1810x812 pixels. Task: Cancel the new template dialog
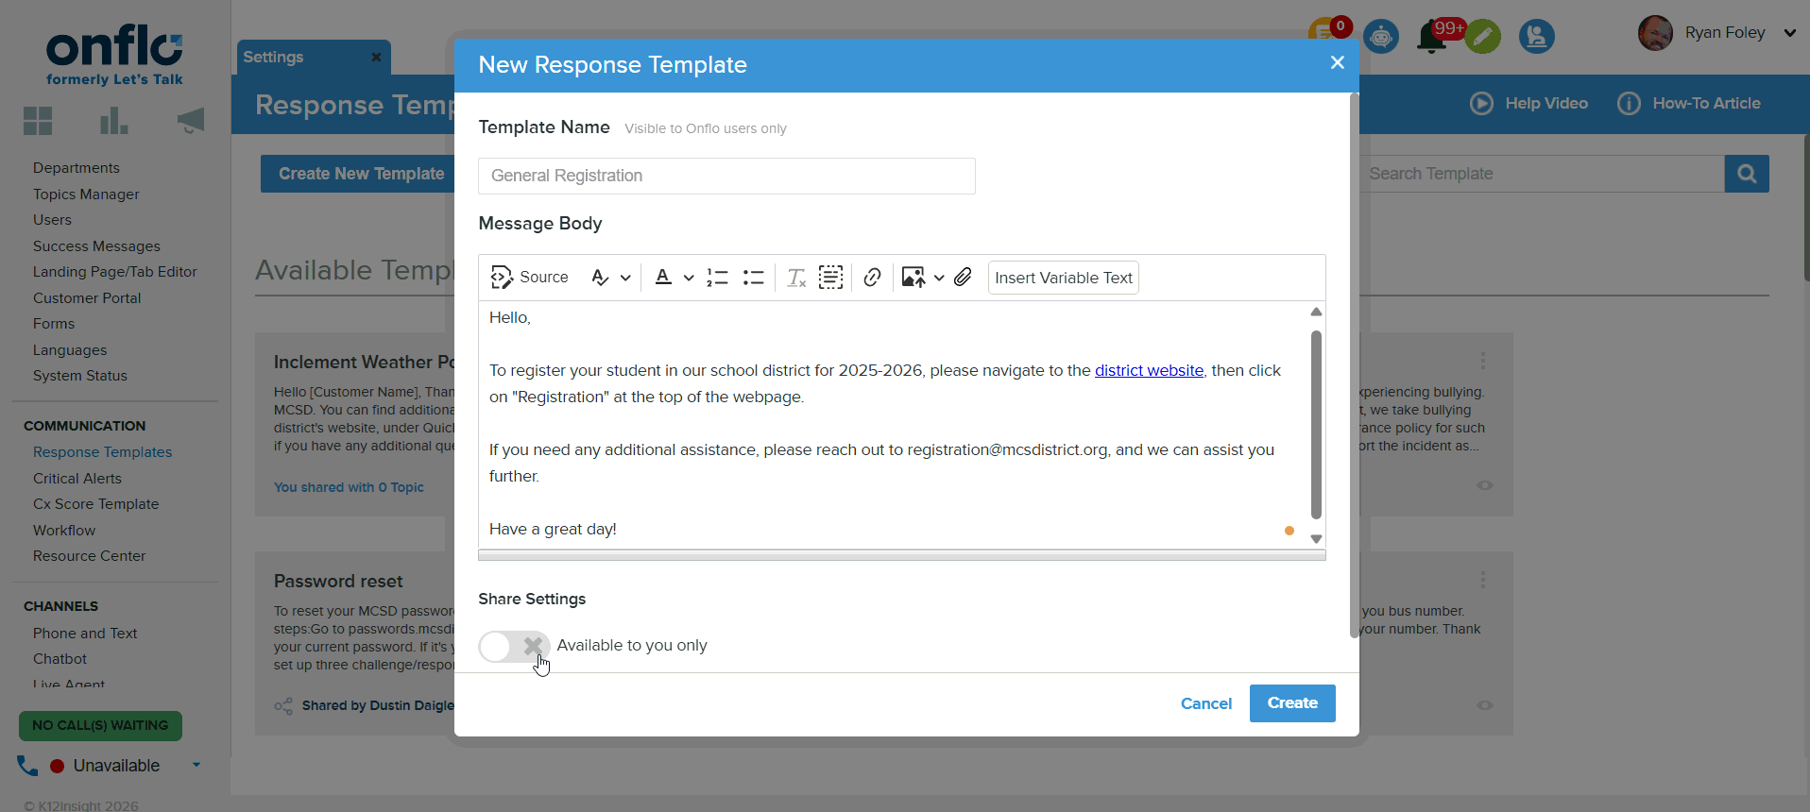(1205, 704)
